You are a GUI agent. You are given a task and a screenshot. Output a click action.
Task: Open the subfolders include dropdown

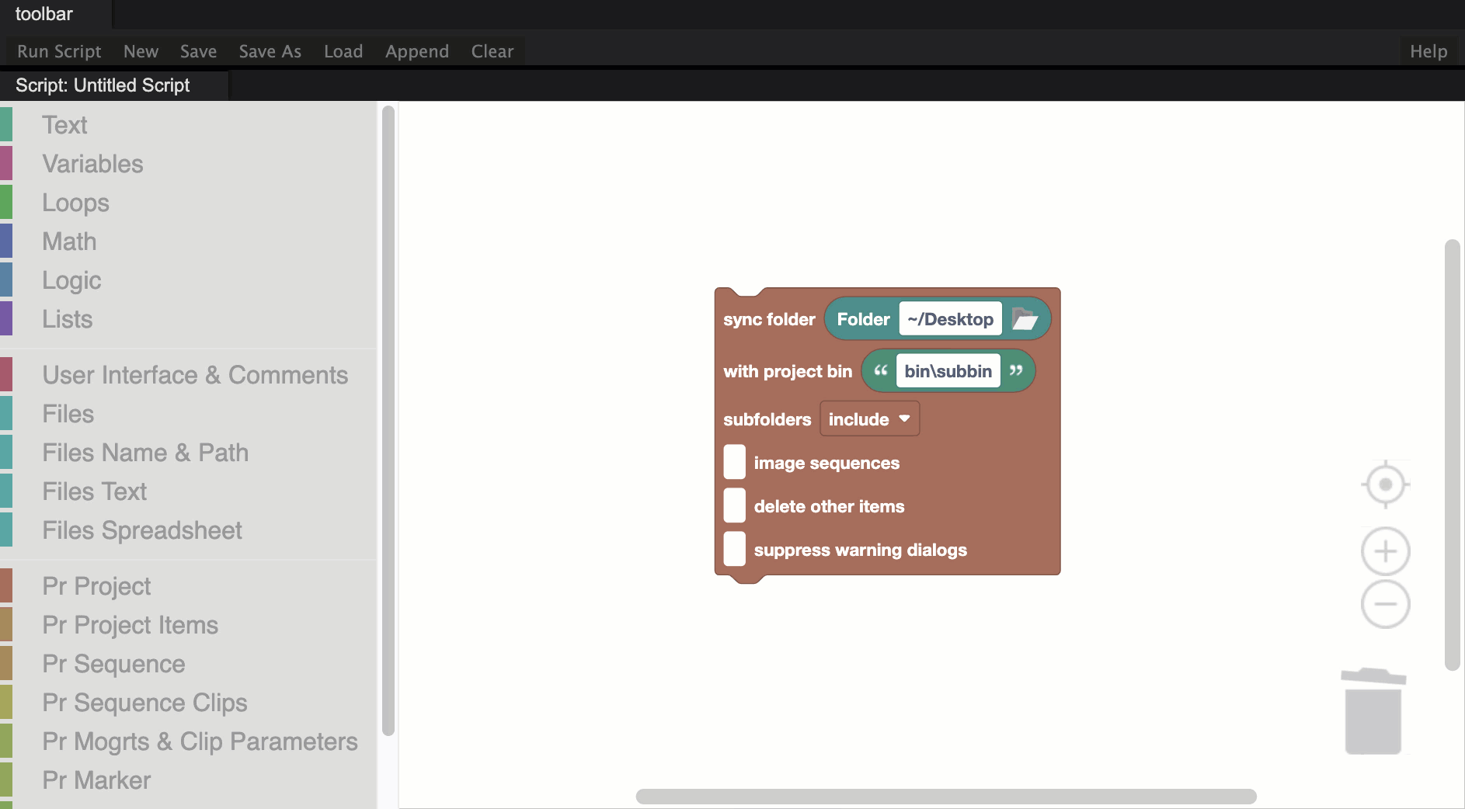[869, 419]
